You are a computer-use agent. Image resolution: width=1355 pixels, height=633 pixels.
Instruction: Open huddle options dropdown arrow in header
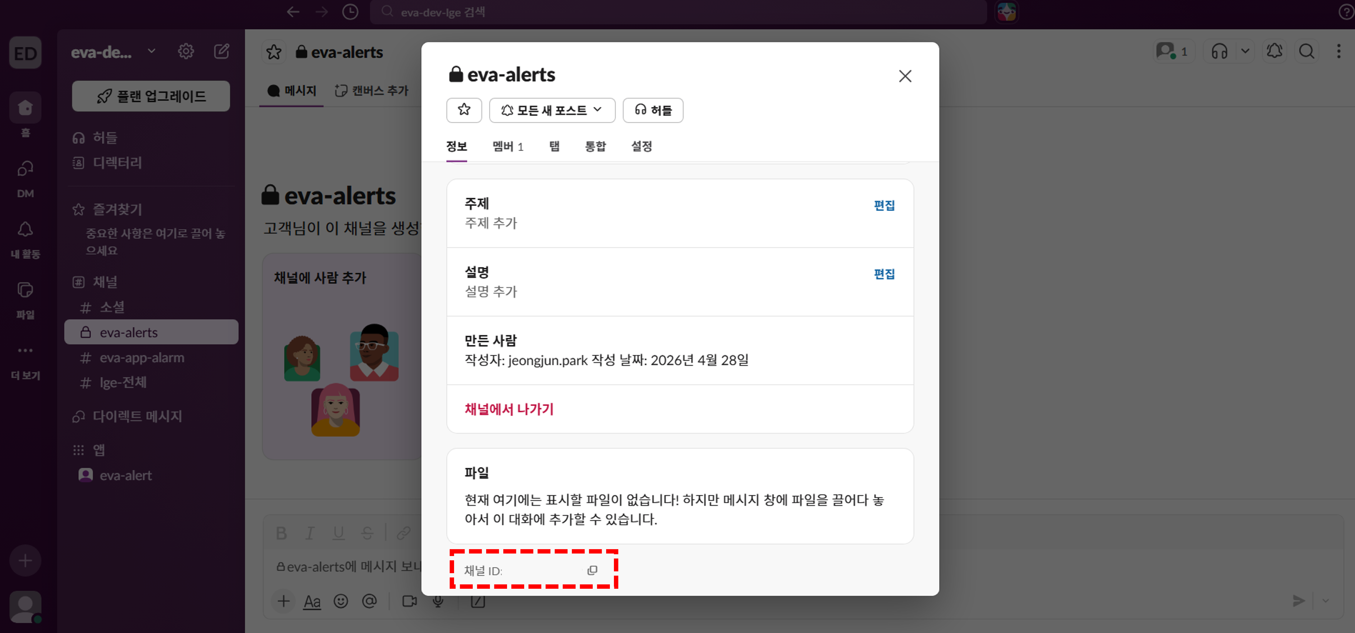[1245, 51]
